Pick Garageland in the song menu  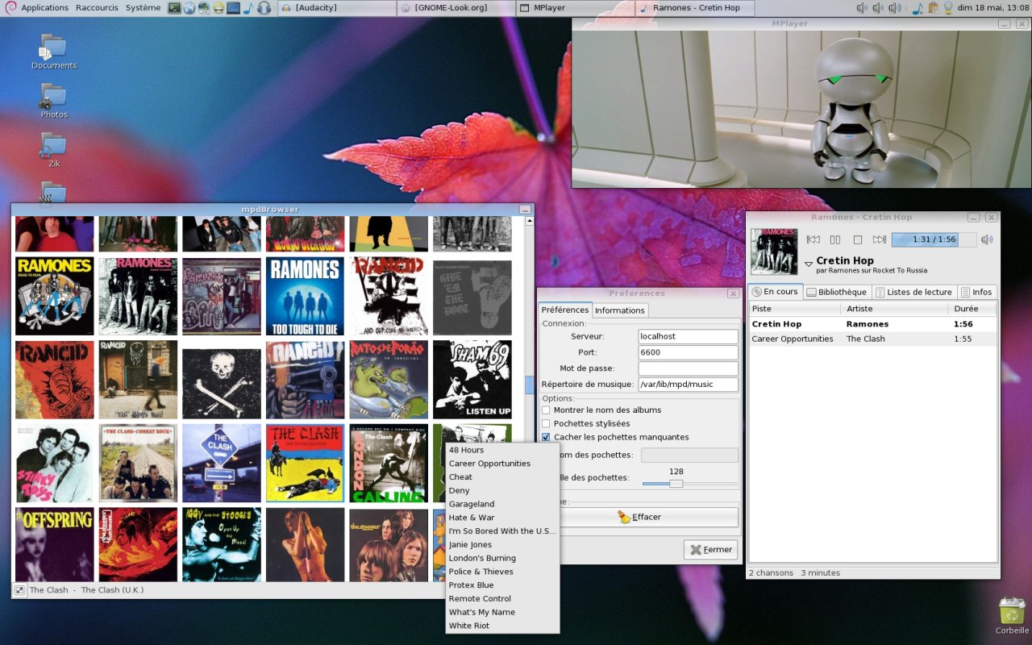(502, 504)
